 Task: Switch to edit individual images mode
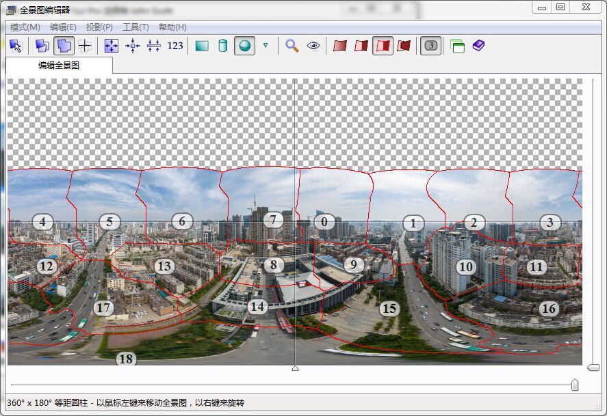click(42, 46)
